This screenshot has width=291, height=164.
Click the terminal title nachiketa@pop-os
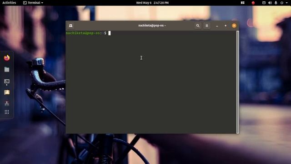pyautogui.click(x=152, y=26)
